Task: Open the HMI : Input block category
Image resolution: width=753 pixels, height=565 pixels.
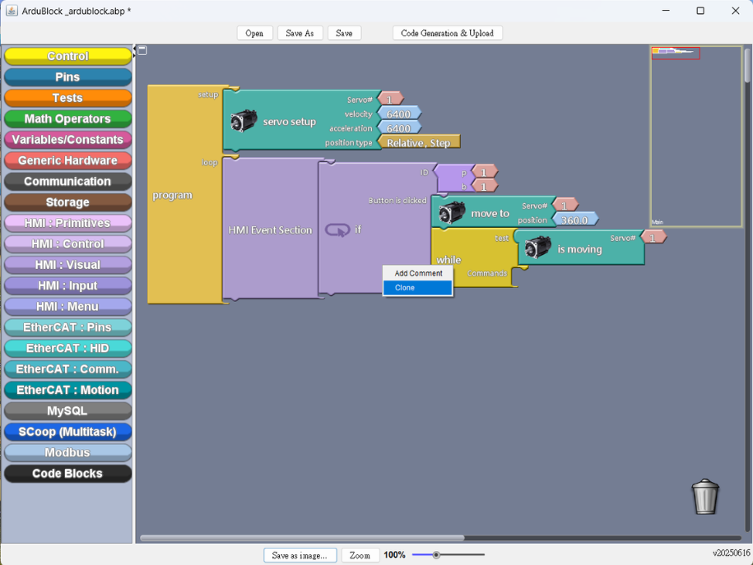Action: (x=67, y=285)
